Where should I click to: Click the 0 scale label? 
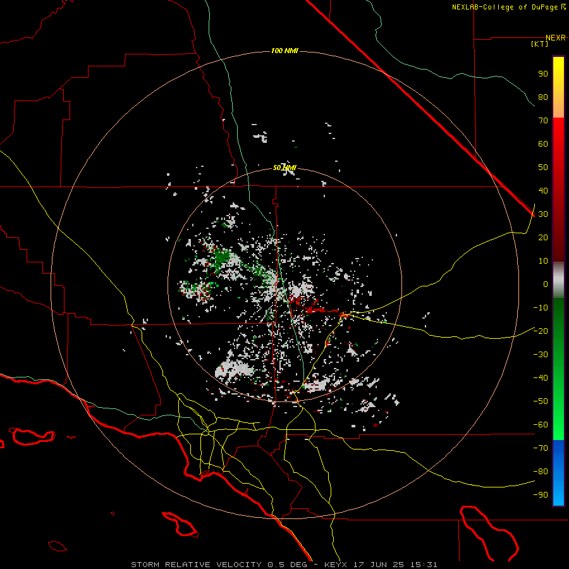(546, 284)
